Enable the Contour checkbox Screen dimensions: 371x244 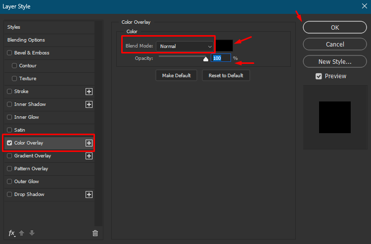pyautogui.click(x=14, y=65)
